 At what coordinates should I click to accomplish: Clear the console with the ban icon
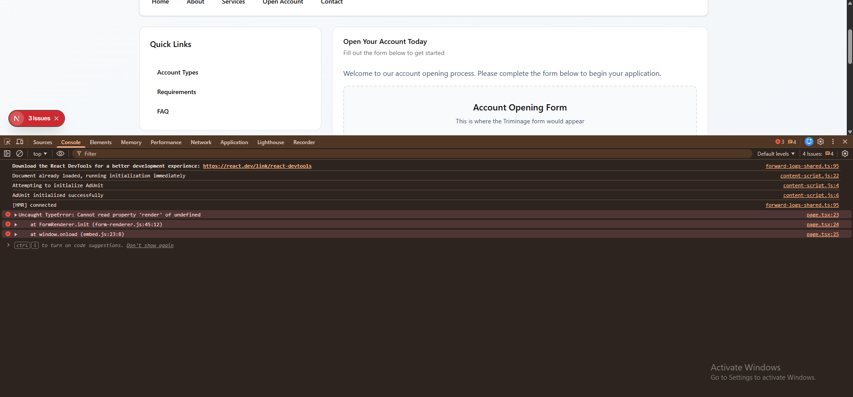point(20,153)
